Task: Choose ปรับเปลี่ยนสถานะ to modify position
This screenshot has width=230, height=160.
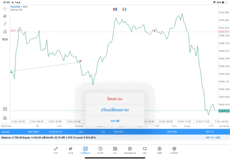Action: click(115, 110)
